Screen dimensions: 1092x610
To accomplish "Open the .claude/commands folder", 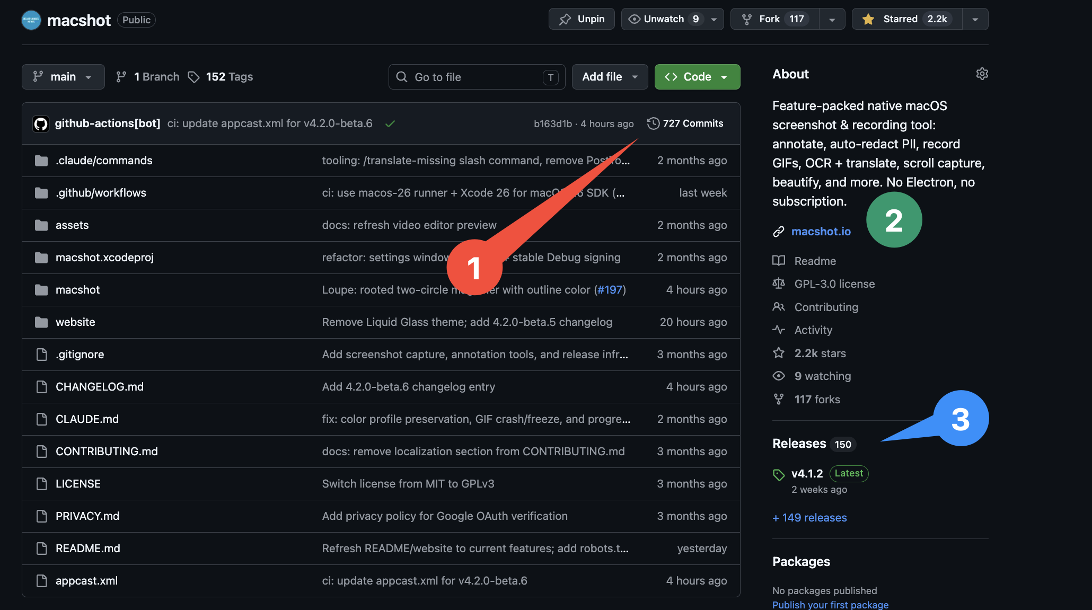I will point(104,161).
